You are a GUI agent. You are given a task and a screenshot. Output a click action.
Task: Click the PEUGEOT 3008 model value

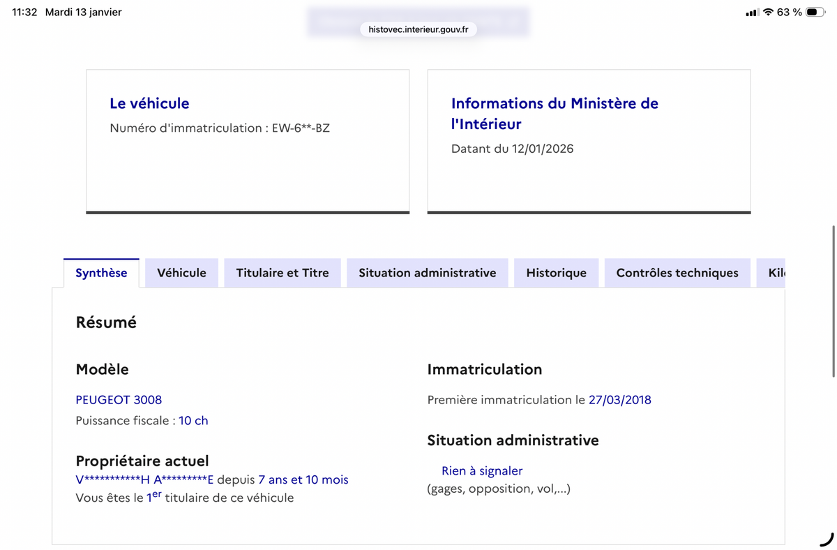pyautogui.click(x=119, y=400)
